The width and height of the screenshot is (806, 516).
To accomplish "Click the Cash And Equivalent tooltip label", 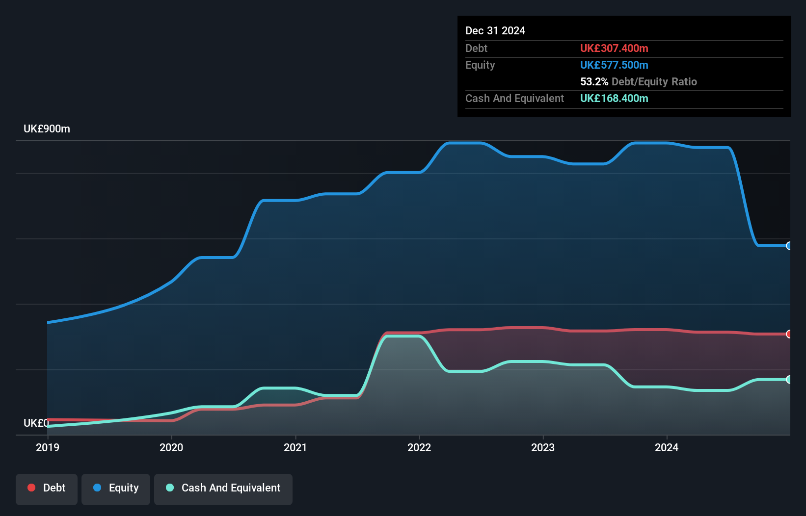I will pos(514,98).
